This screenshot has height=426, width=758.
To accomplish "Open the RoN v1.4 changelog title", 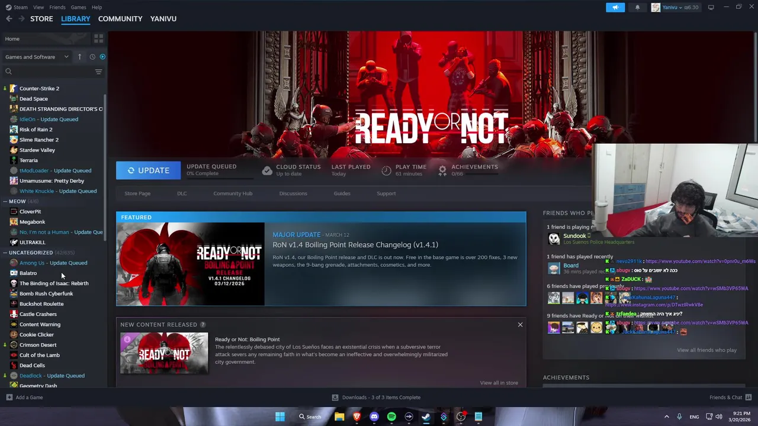I will coord(355,245).
